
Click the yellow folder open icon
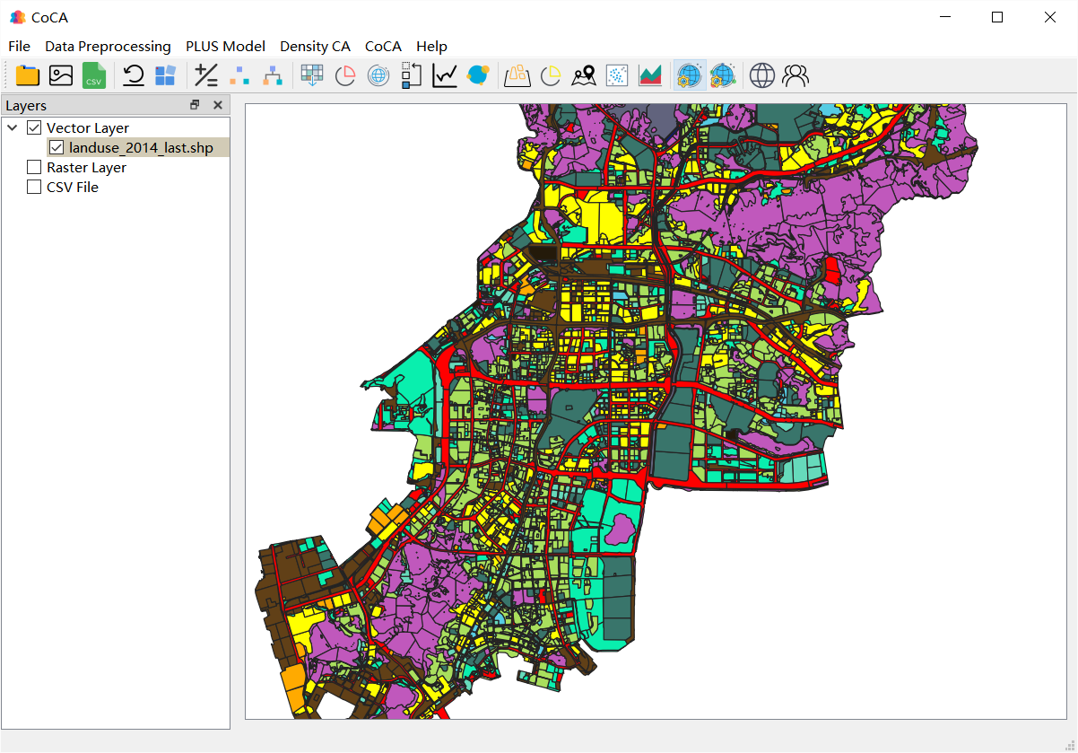point(28,75)
